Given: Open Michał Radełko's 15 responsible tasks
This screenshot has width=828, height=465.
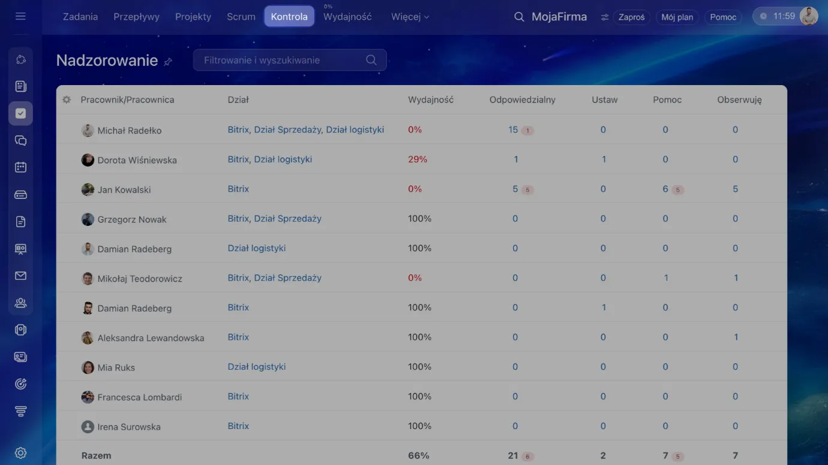Looking at the screenshot, I should [x=513, y=129].
